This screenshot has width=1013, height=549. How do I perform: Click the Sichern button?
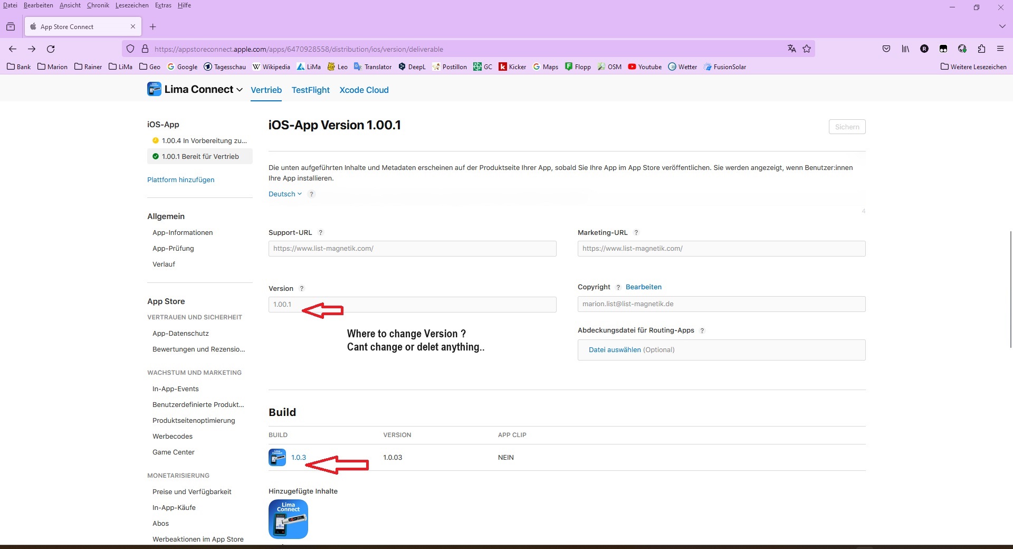pos(847,127)
